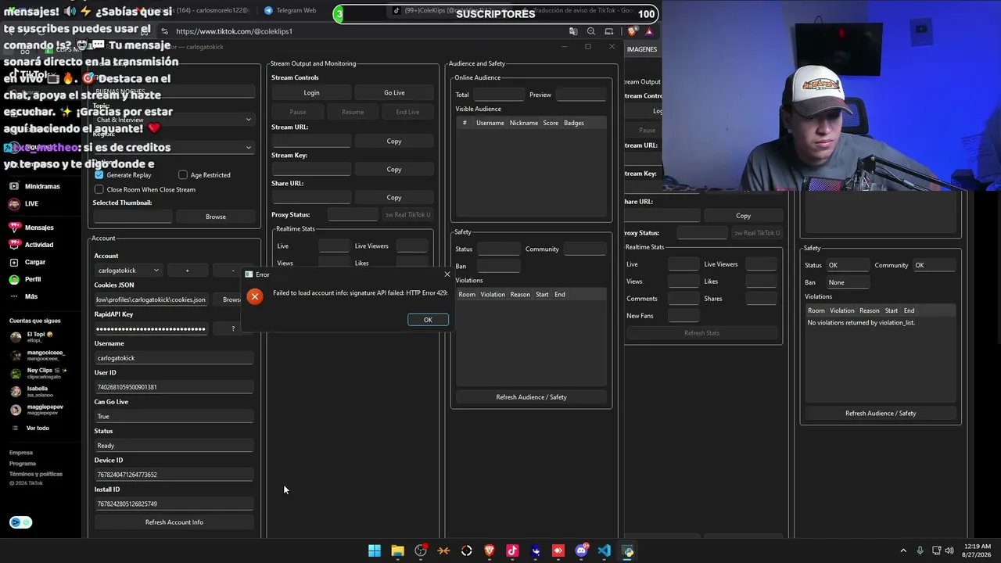Copy the Stream Key
This screenshot has height=563, width=1001.
[x=394, y=170]
